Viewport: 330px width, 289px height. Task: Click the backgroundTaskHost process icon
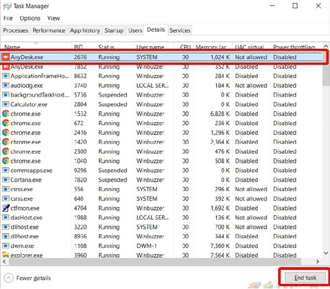click(x=6, y=94)
